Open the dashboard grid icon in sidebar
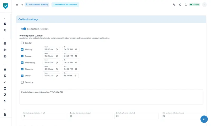 pos(5,24)
